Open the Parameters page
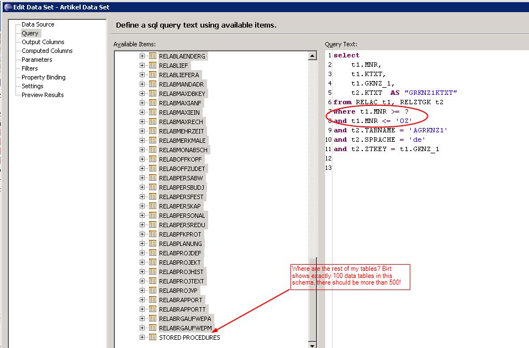The height and width of the screenshot is (348, 529). click(x=37, y=60)
